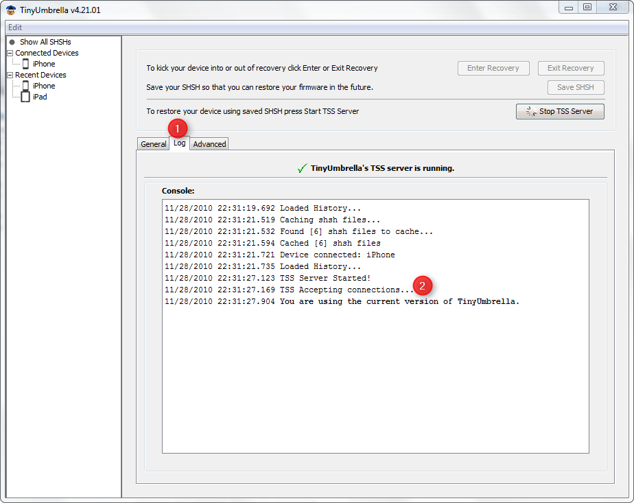Maximize the TinyUmbrella window

[587, 8]
